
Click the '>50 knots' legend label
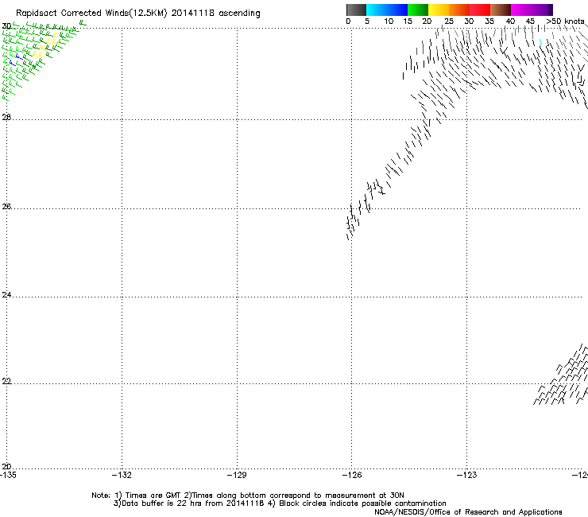click(565, 21)
